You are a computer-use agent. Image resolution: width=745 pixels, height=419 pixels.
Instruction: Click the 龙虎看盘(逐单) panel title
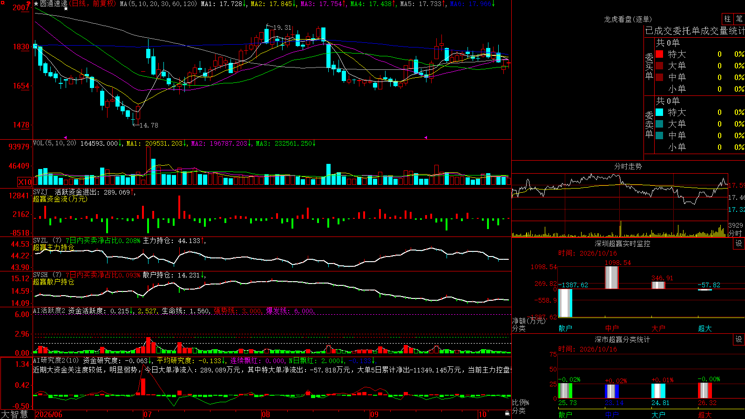[628, 19]
